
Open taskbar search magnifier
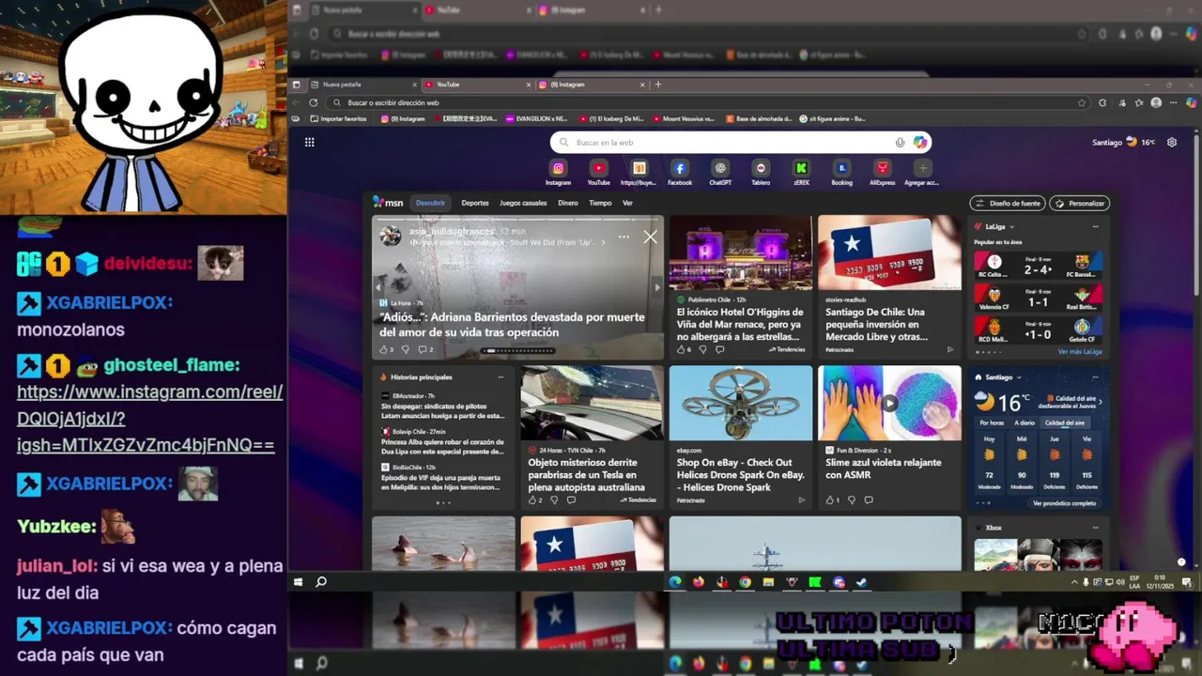[x=321, y=582]
